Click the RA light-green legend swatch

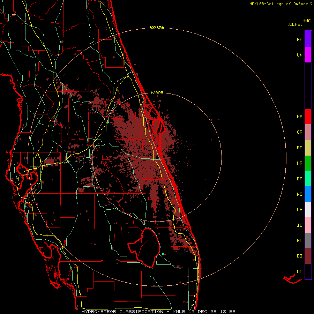point(308,179)
